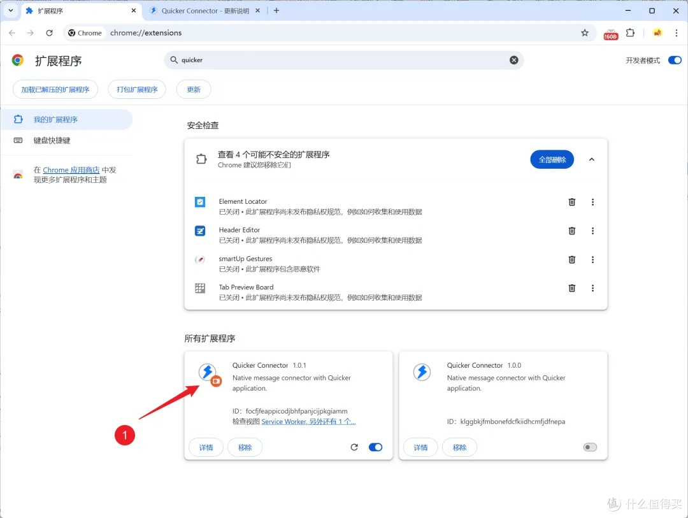This screenshot has height=518, width=688.
Task: Open more options for Tab Preview Board
Action: coord(592,288)
